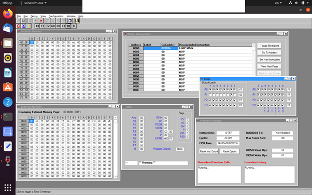This screenshot has width=312, height=195.
Task: Click the Acc register value field
Action: (141, 118)
